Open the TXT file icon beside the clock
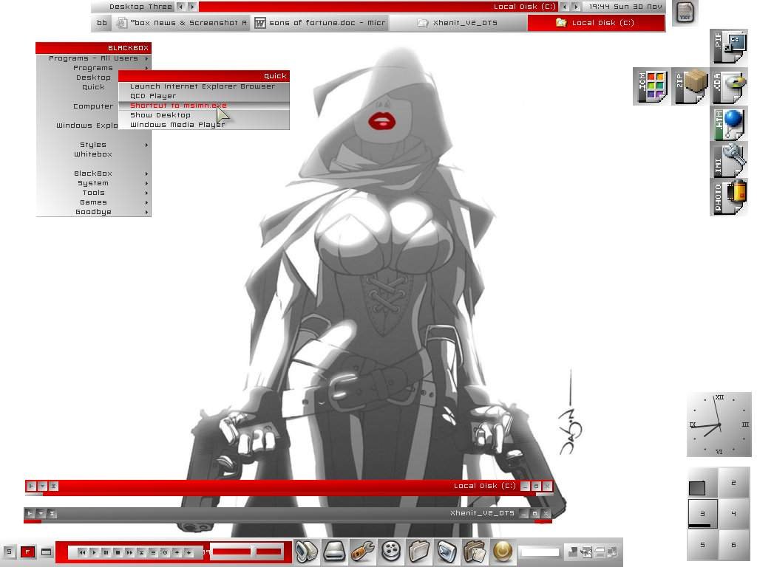This screenshot has height=567, width=757. click(x=685, y=13)
